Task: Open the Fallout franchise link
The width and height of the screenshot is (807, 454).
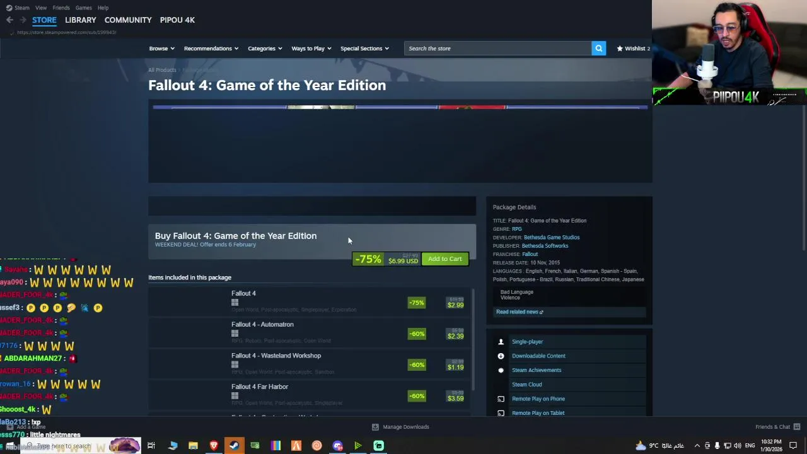Action: point(530,254)
